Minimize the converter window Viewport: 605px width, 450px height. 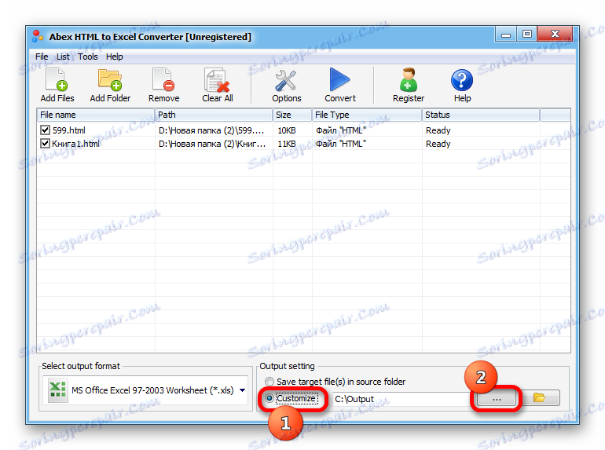[x=506, y=35]
